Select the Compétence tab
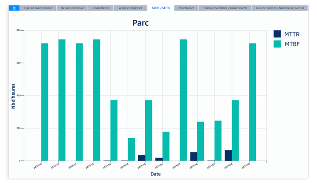Image resolution: width=317 pixels, height=183 pixels. 101,8
